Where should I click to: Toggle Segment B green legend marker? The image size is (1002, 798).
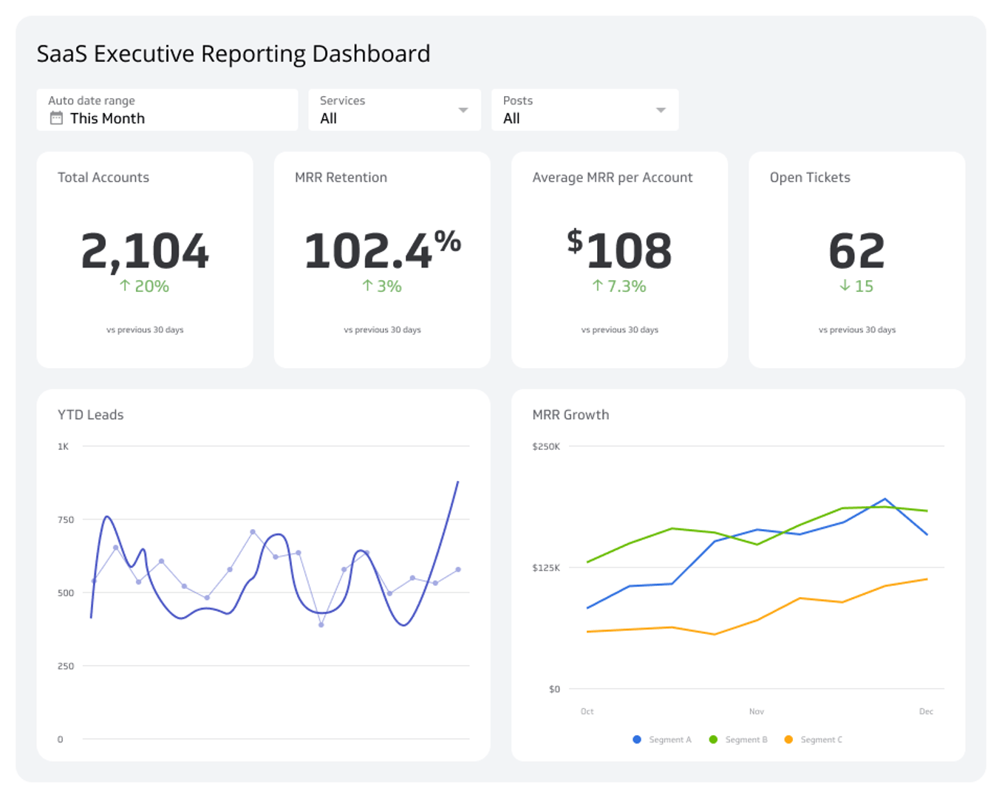714,739
